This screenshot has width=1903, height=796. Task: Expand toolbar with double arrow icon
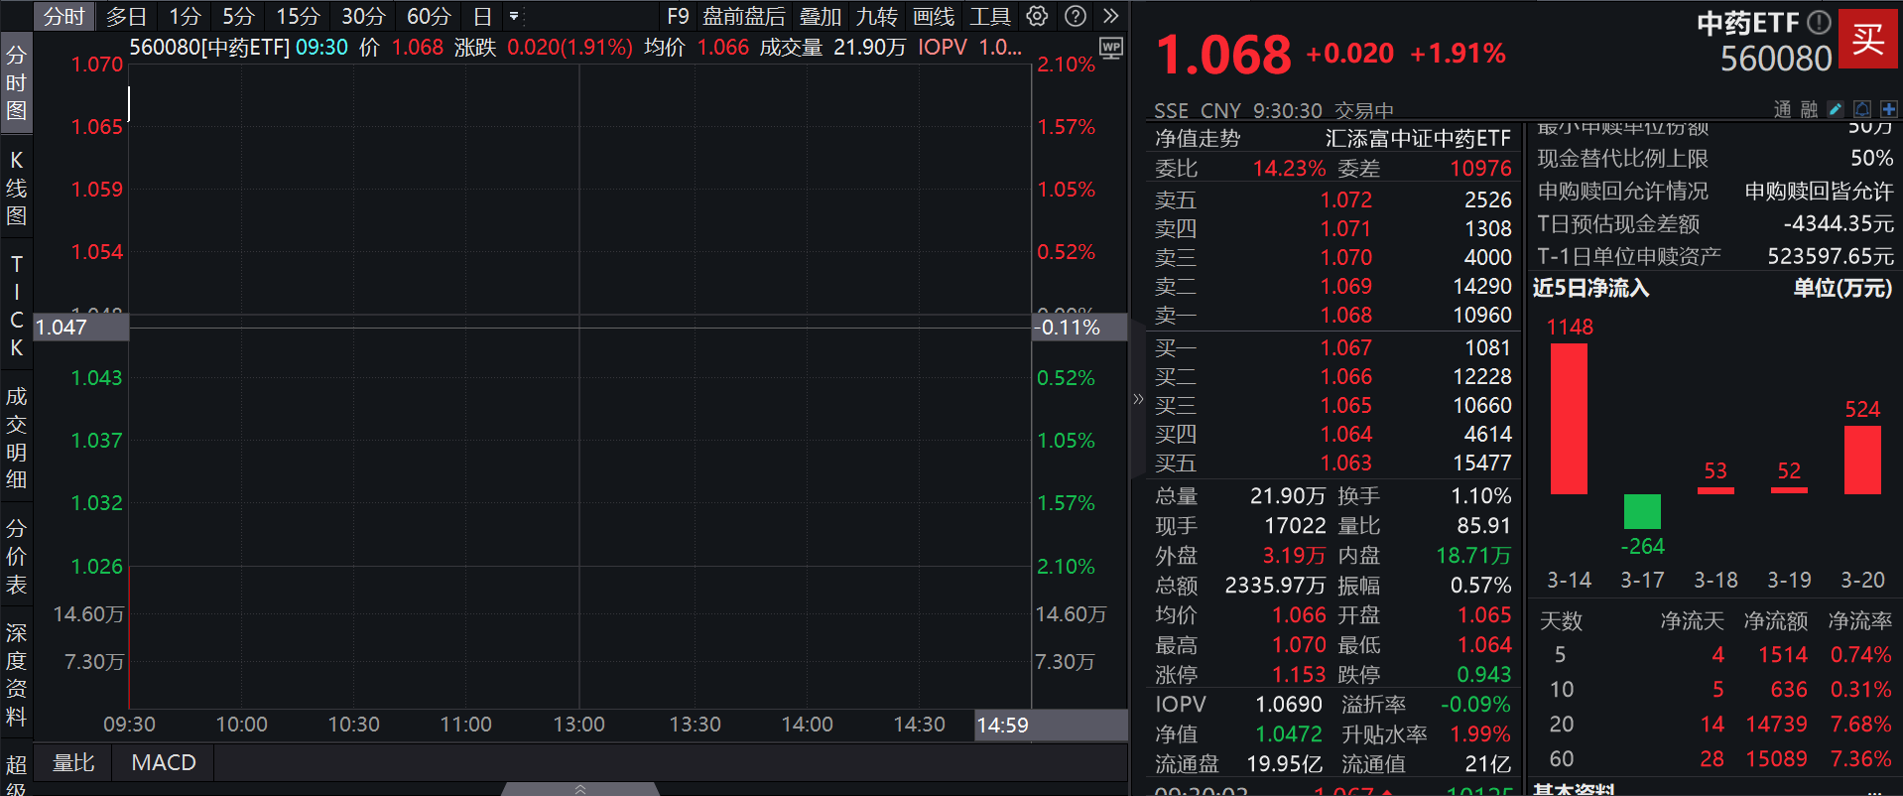click(1111, 16)
